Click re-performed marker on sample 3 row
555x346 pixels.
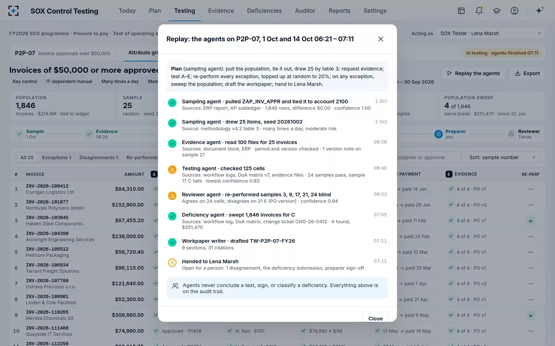click(x=531, y=221)
